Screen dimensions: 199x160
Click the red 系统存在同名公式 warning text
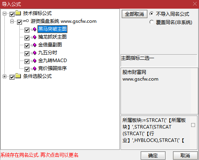(x=39, y=155)
